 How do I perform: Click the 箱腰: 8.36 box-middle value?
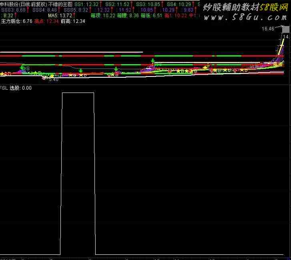[x=128, y=15]
